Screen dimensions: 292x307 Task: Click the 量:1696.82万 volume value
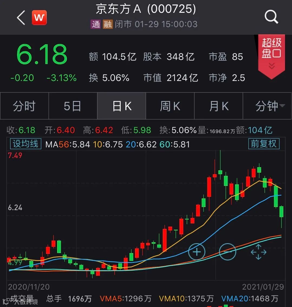(216, 130)
